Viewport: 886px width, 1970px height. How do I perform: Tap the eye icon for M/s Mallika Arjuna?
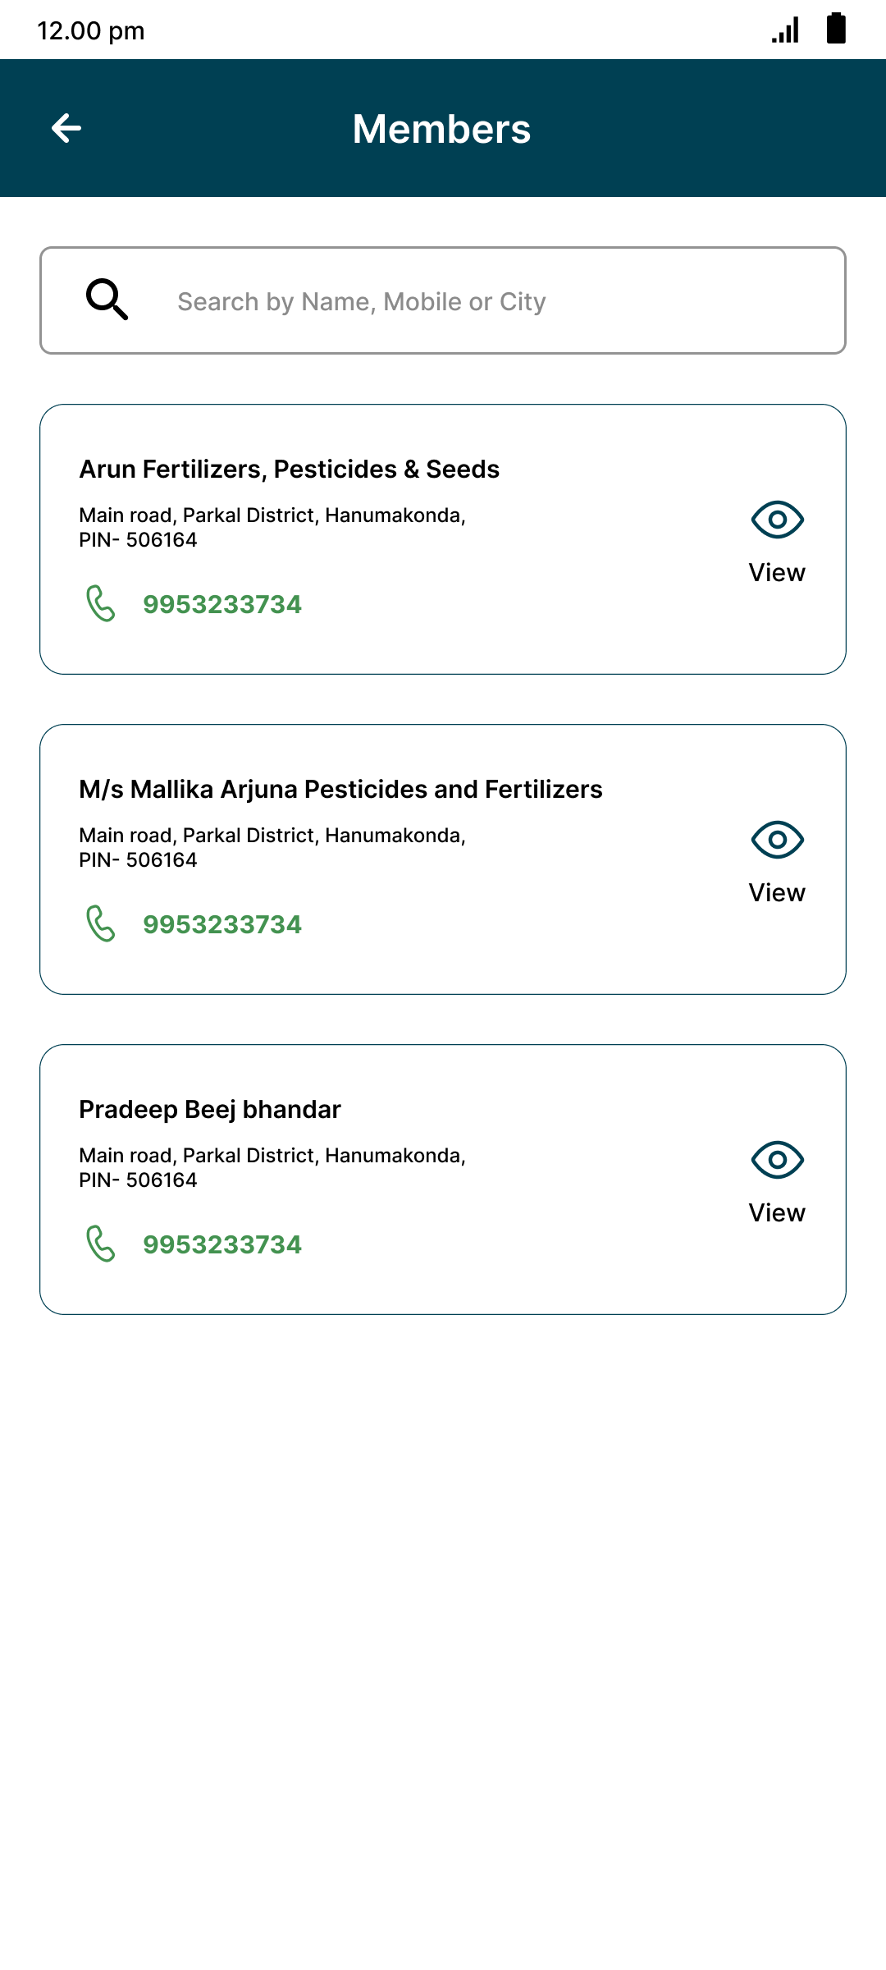point(777,840)
